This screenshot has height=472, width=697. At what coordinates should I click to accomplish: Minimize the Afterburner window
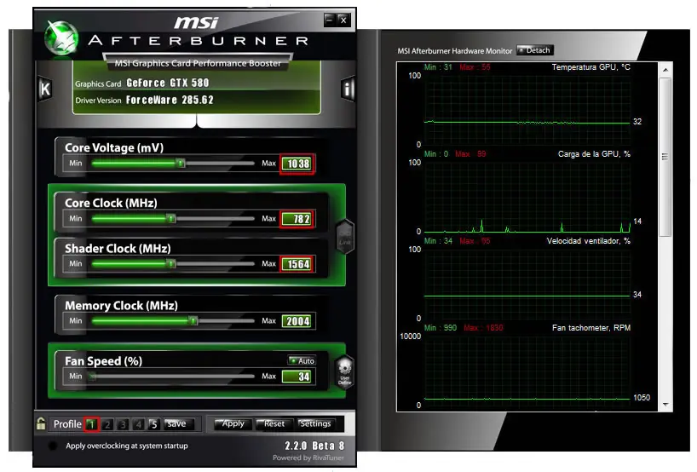click(330, 19)
